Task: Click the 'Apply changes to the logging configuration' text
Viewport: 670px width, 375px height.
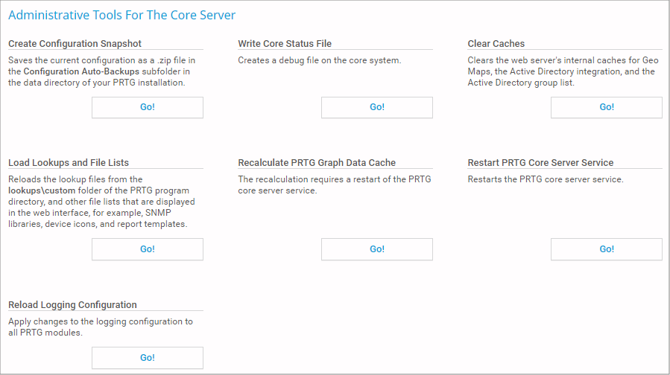Action: tap(101, 321)
